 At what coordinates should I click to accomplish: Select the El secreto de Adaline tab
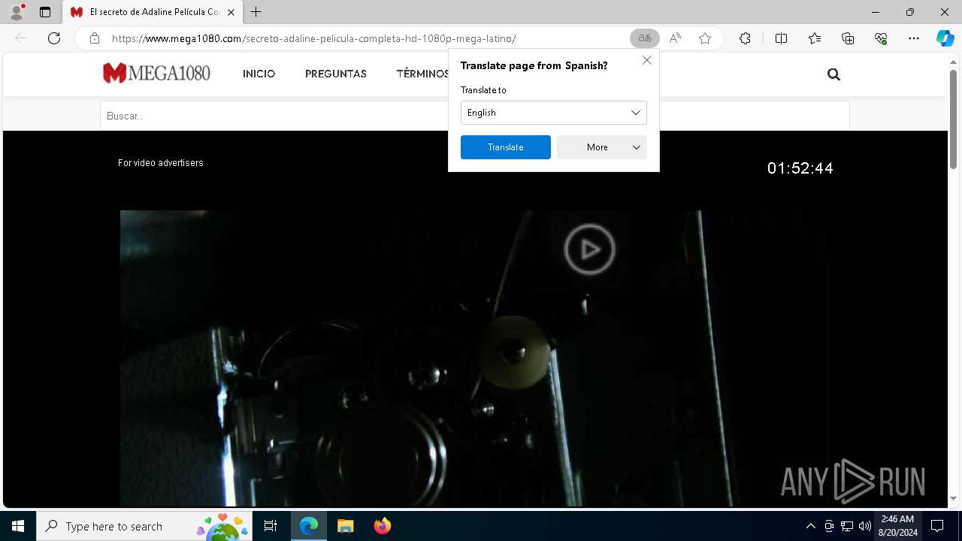pos(153,12)
